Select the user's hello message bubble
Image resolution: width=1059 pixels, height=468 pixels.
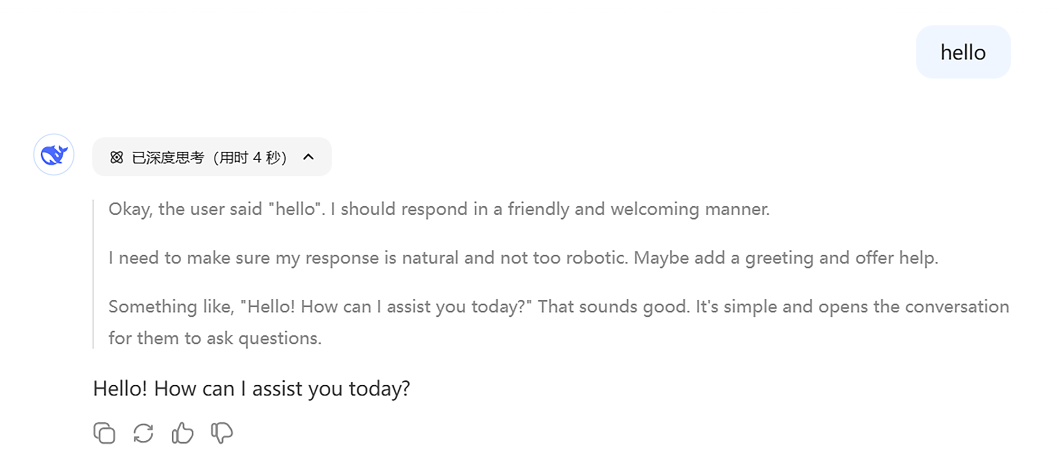tap(963, 52)
